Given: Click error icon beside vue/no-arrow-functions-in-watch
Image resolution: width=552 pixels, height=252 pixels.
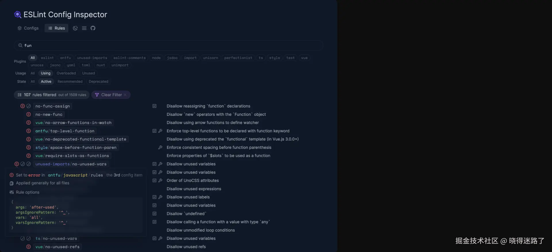Looking at the screenshot, I should pyautogui.click(x=28, y=123).
